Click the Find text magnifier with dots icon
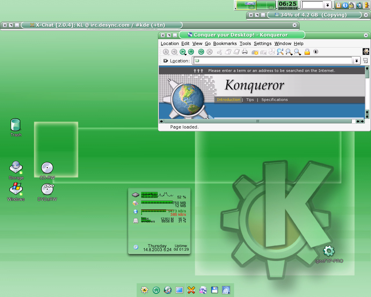This screenshot has height=297, width=371. 280,52
